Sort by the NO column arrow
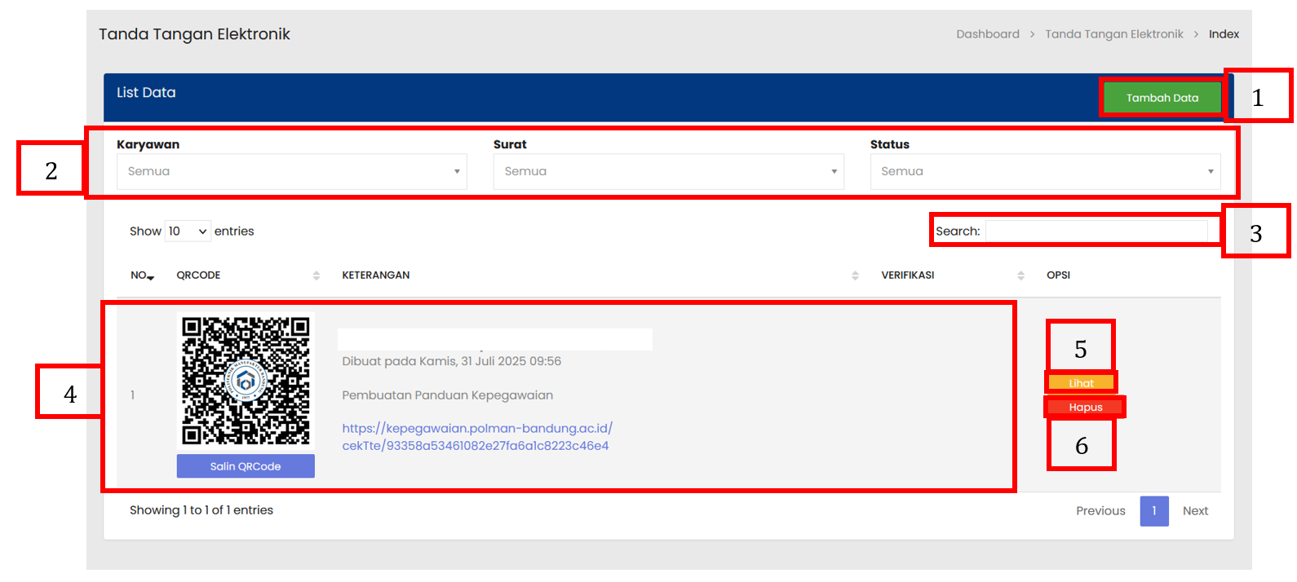Viewport: 1297px width, 582px height. (150, 277)
